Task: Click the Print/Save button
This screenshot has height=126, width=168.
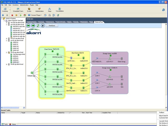Action: point(52,26)
